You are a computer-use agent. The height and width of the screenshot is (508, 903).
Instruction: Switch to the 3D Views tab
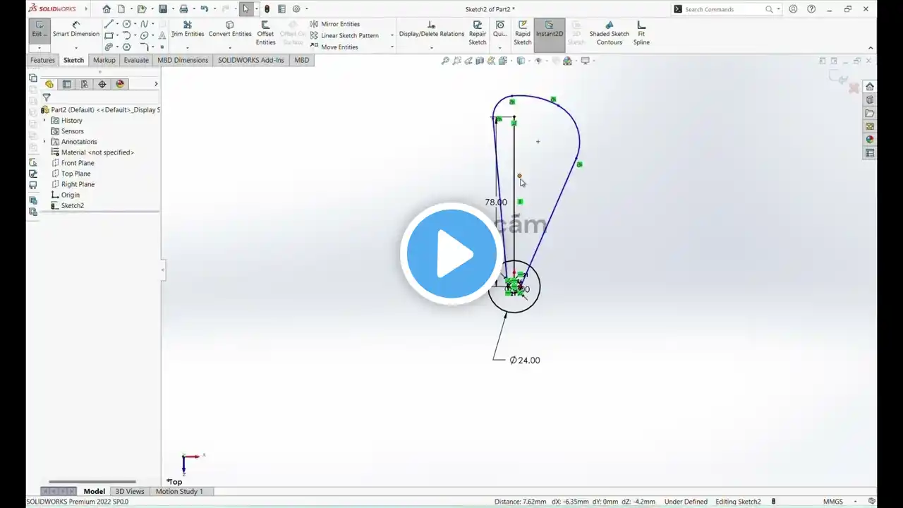coord(130,491)
